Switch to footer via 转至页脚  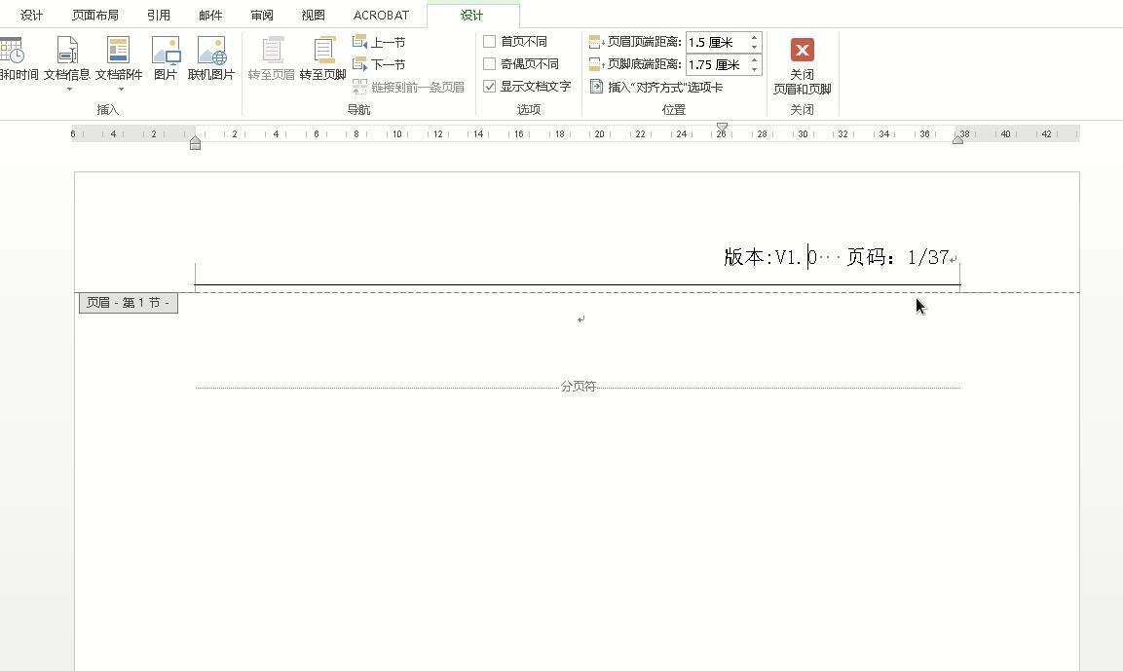[x=322, y=58]
